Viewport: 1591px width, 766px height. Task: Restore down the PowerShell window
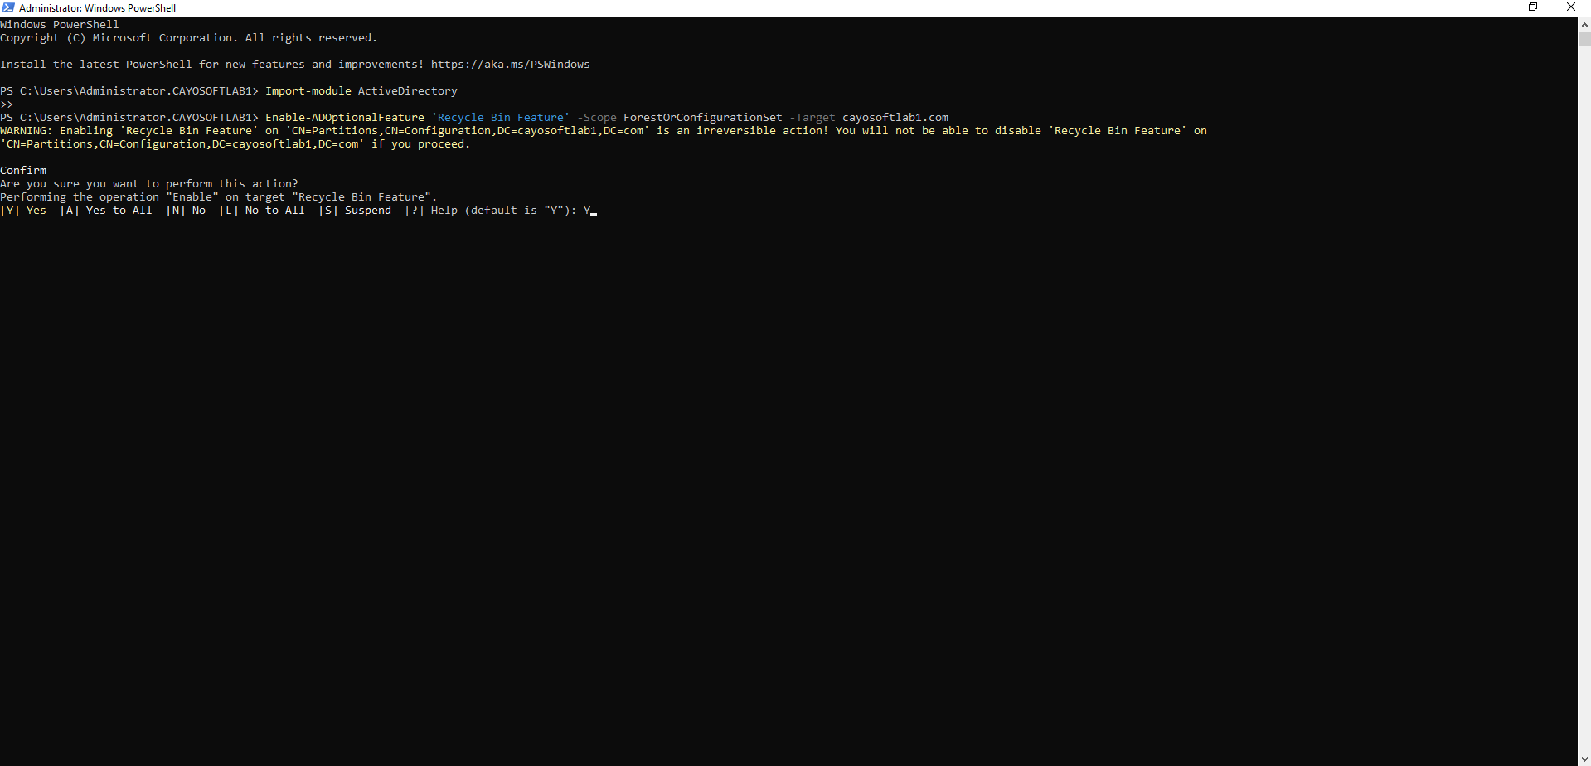(1533, 7)
